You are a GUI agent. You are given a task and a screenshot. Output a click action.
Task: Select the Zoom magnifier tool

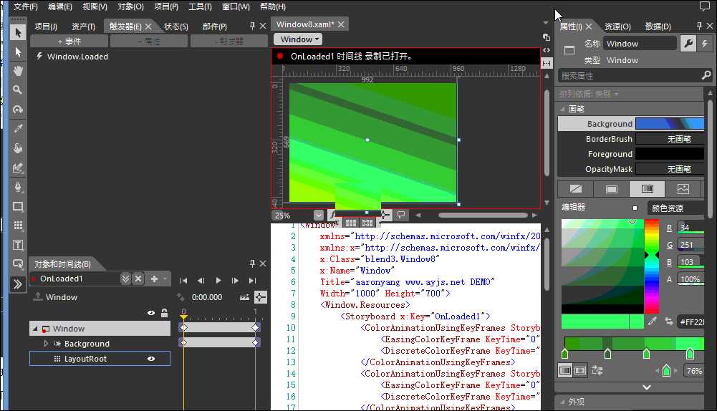18,90
